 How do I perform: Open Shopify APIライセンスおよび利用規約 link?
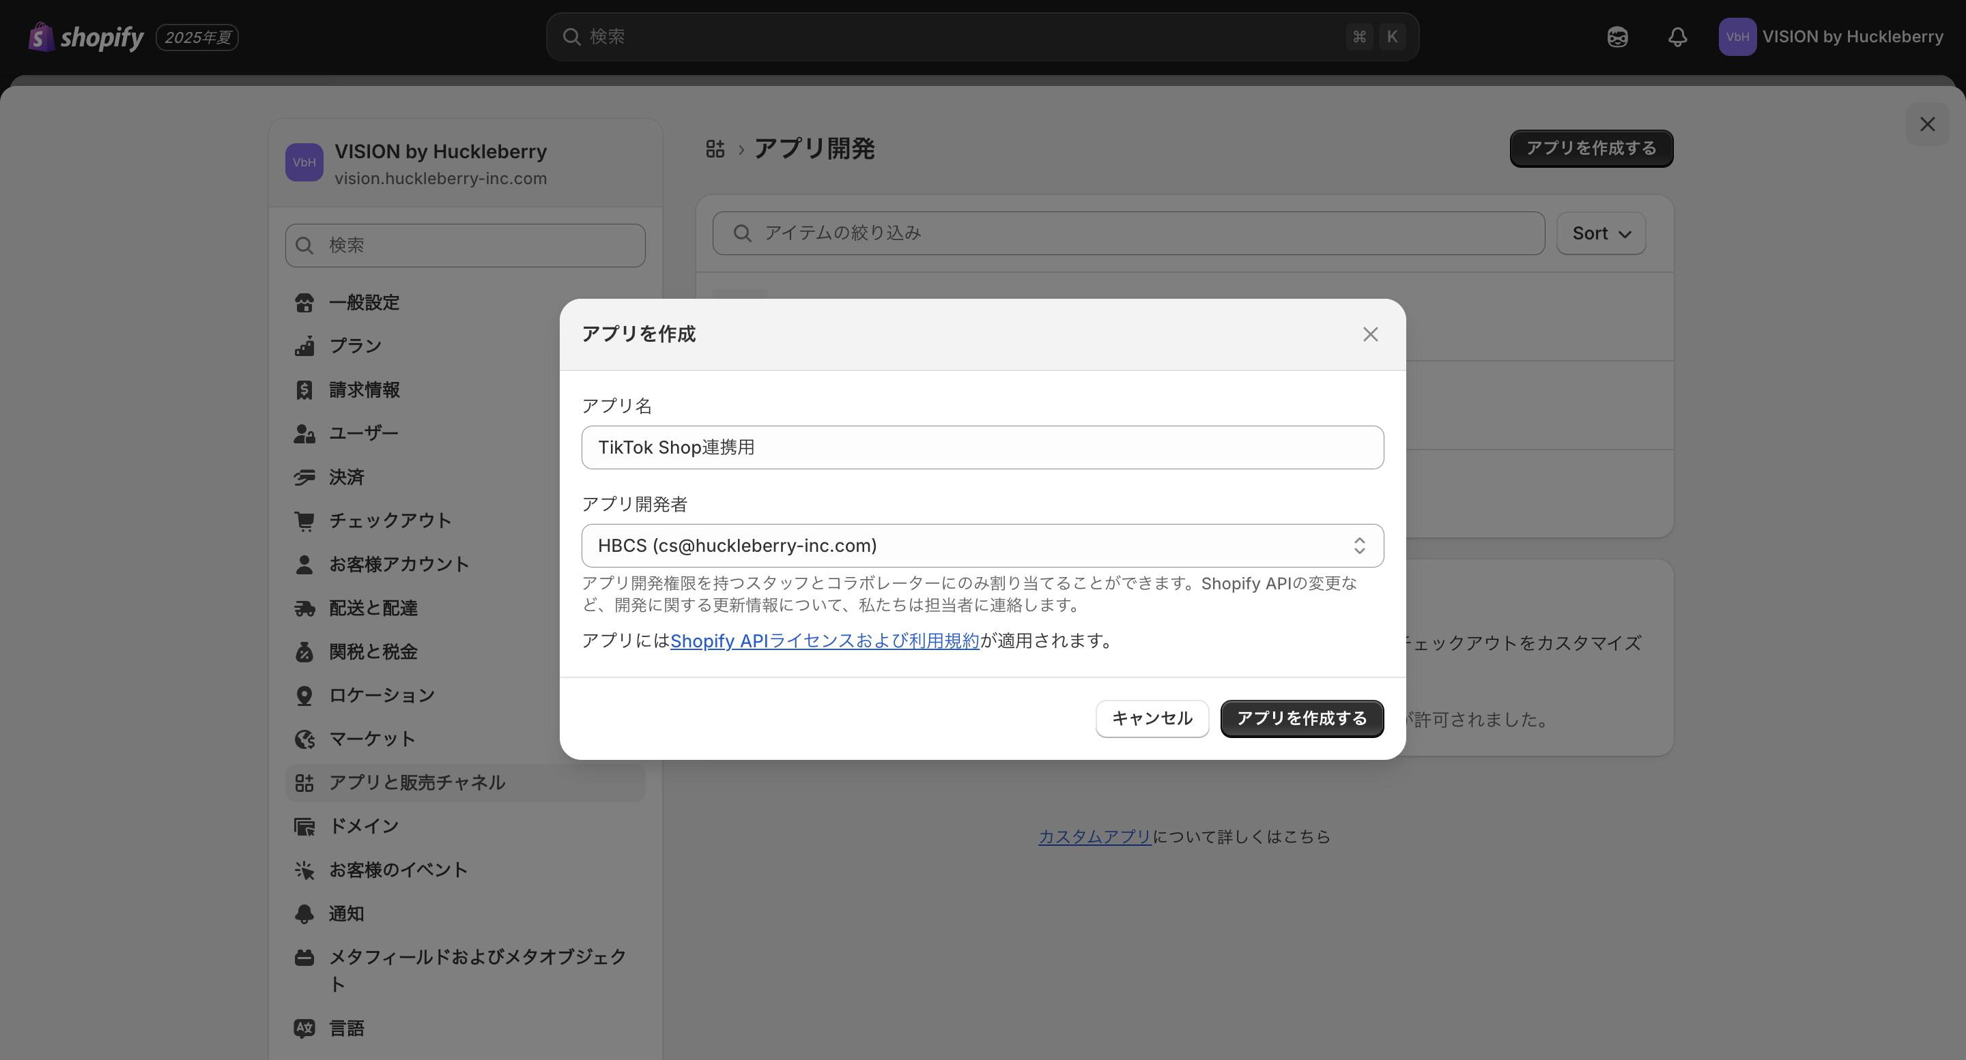[824, 641]
